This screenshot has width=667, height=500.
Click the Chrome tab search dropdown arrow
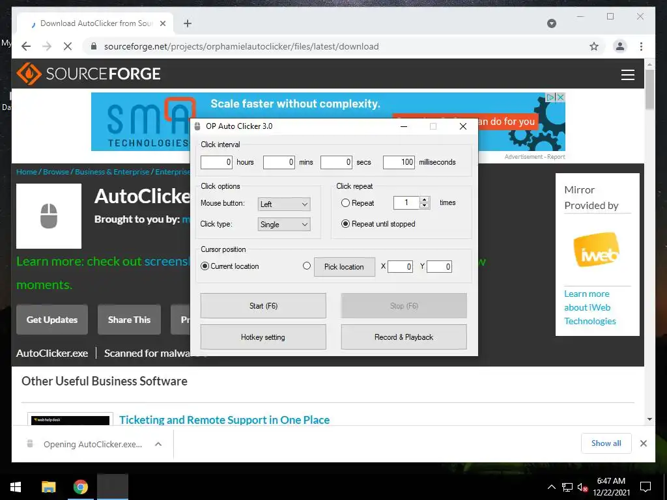(x=551, y=23)
